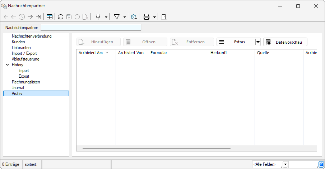Click the pin icon in toolbar
The height and width of the screenshot is (169, 325).
[x=98, y=17]
